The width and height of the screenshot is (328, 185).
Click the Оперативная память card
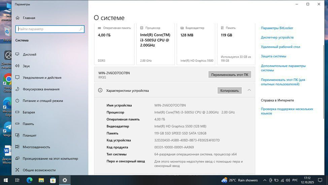(114, 44)
